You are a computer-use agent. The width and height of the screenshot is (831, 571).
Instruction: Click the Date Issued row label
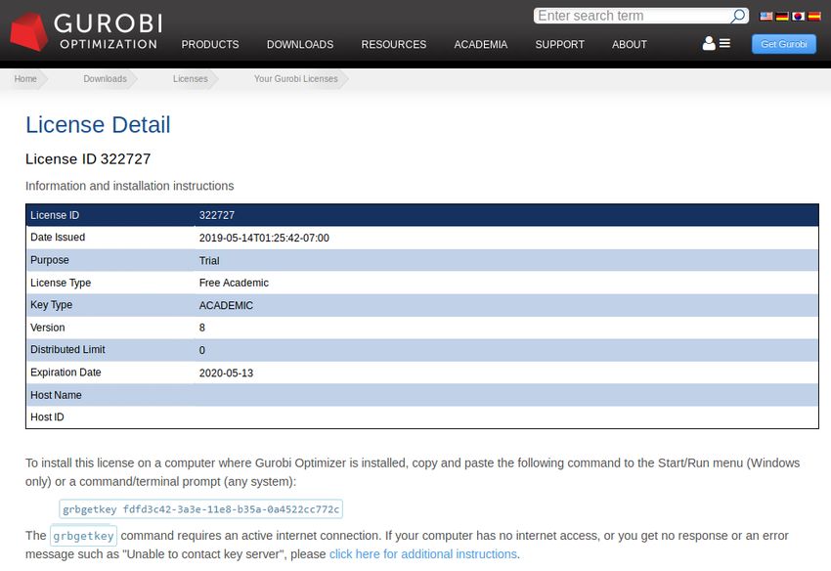tap(58, 238)
